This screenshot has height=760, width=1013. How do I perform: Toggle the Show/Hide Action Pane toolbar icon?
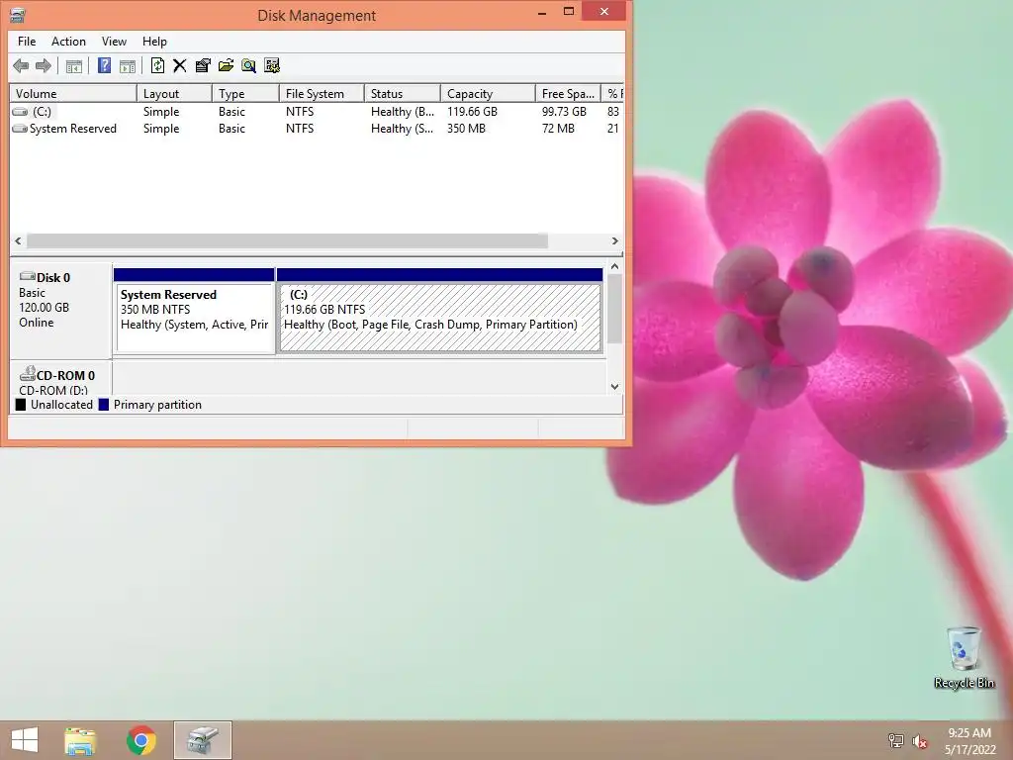pos(128,65)
